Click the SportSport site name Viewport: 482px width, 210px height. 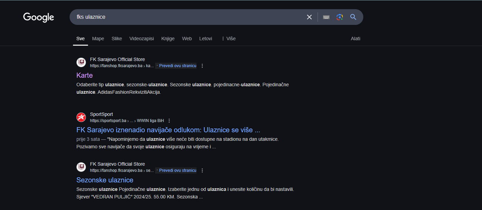tap(101, 114)
